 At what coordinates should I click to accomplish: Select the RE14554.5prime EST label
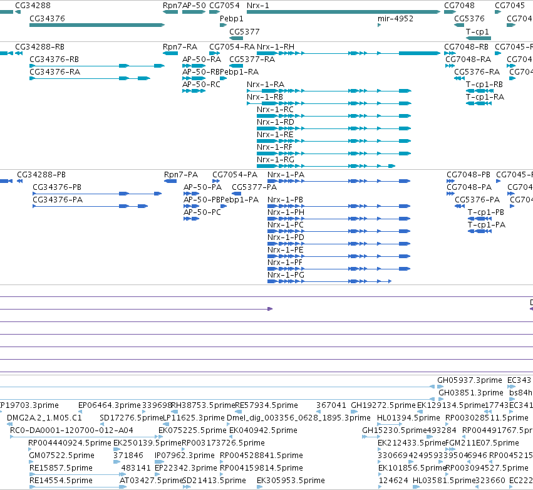tap(61, 481)
